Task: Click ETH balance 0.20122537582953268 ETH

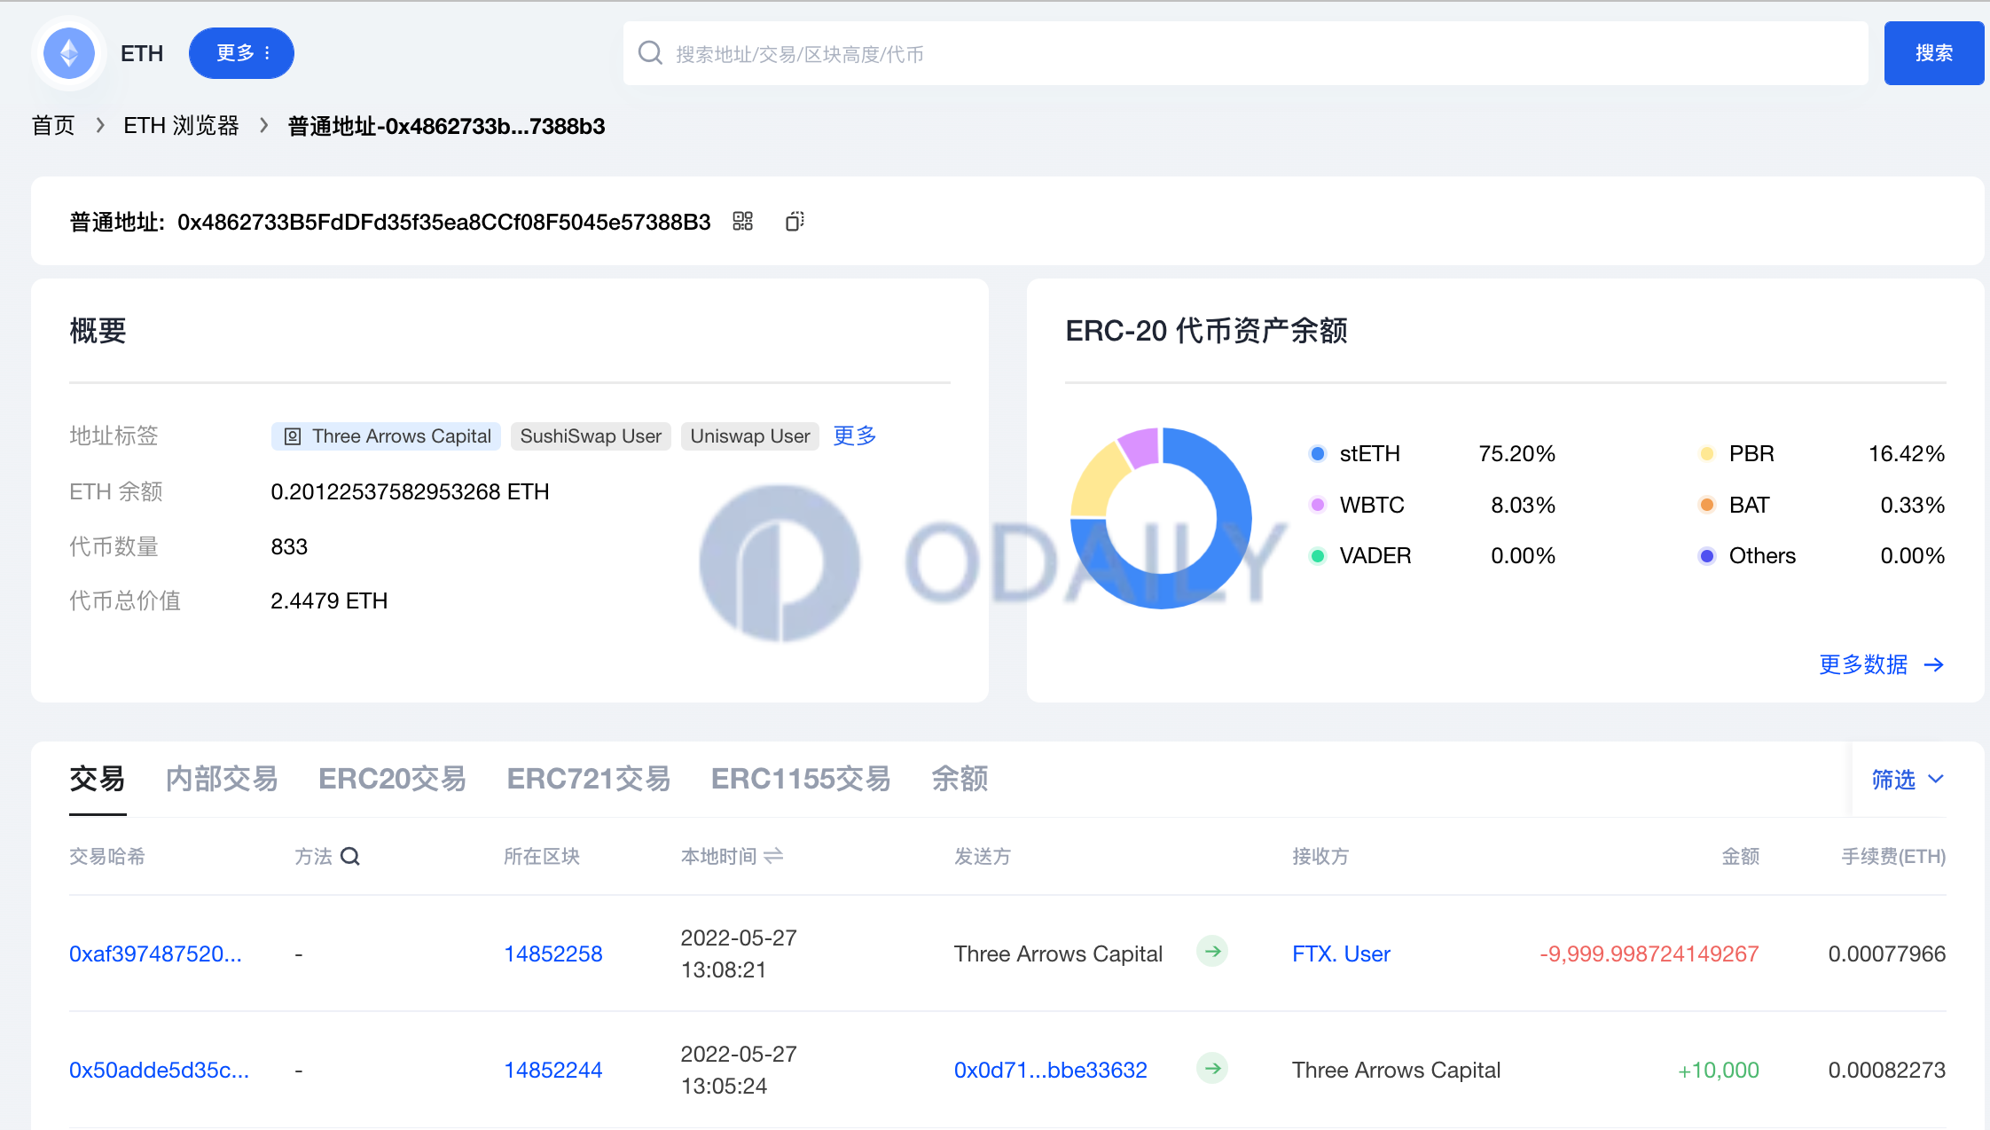Action: [x=410, y=491]
